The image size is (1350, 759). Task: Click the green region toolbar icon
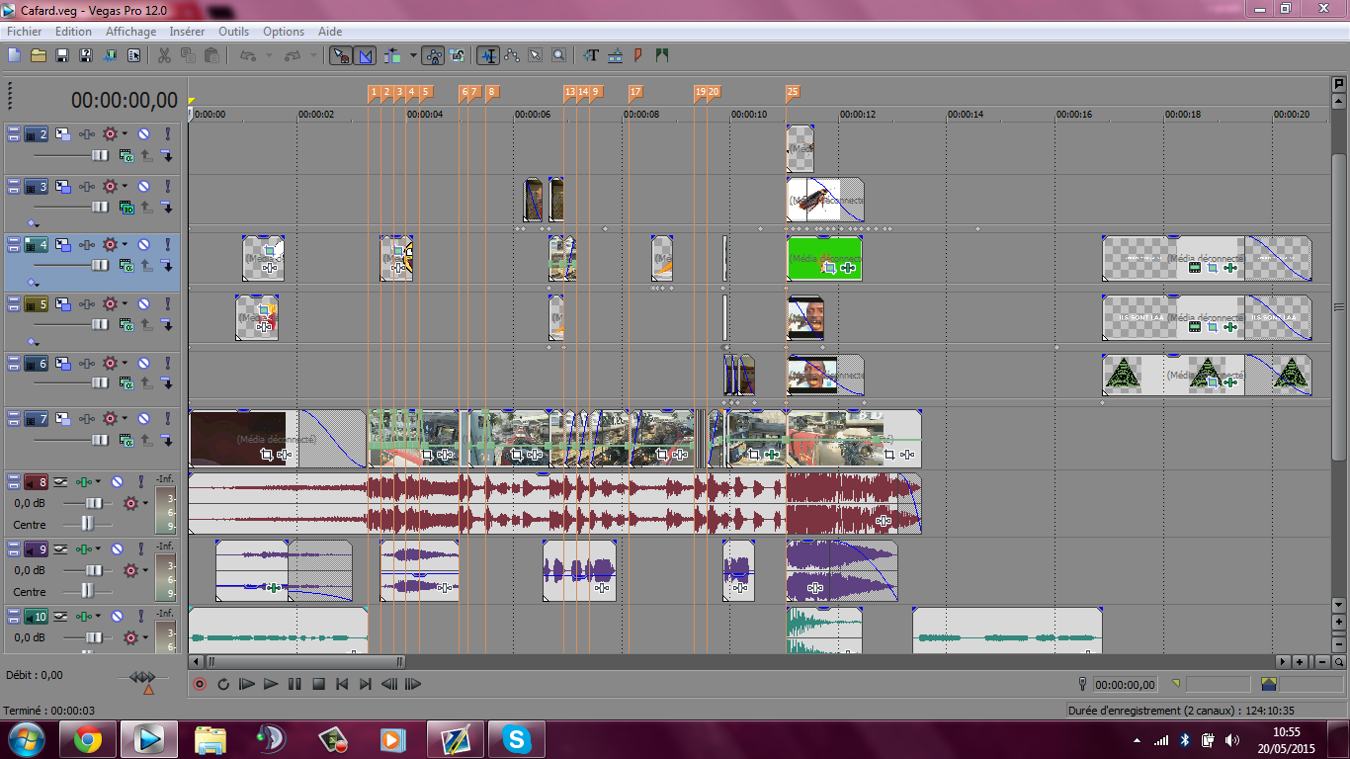coord(662,55)
